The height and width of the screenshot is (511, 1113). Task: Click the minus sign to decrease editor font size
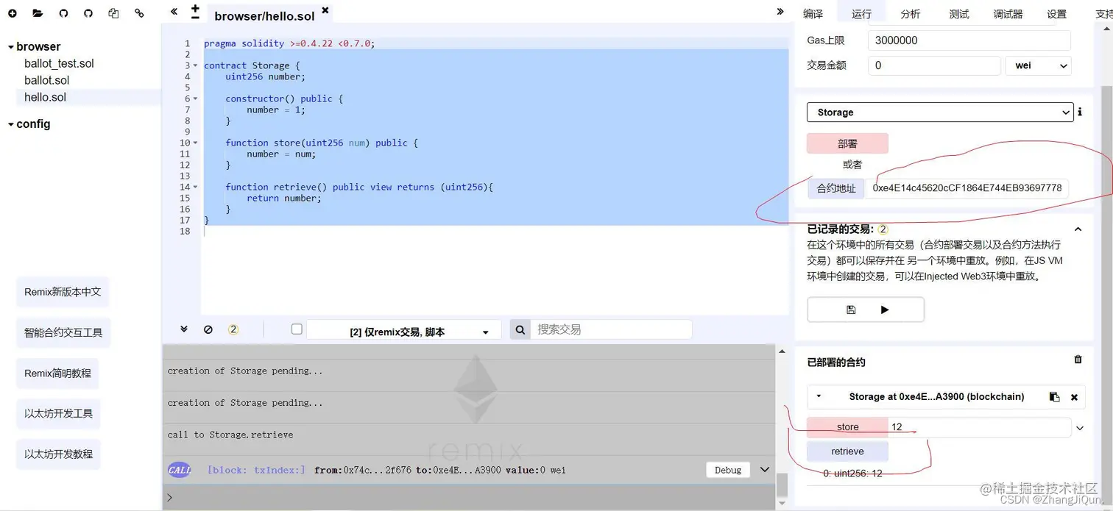(x=195, y=17)
